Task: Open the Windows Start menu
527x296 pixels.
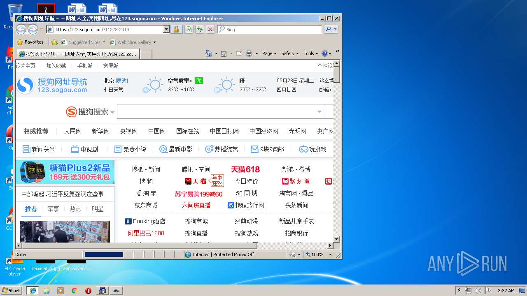Action: tap(12, 291)
